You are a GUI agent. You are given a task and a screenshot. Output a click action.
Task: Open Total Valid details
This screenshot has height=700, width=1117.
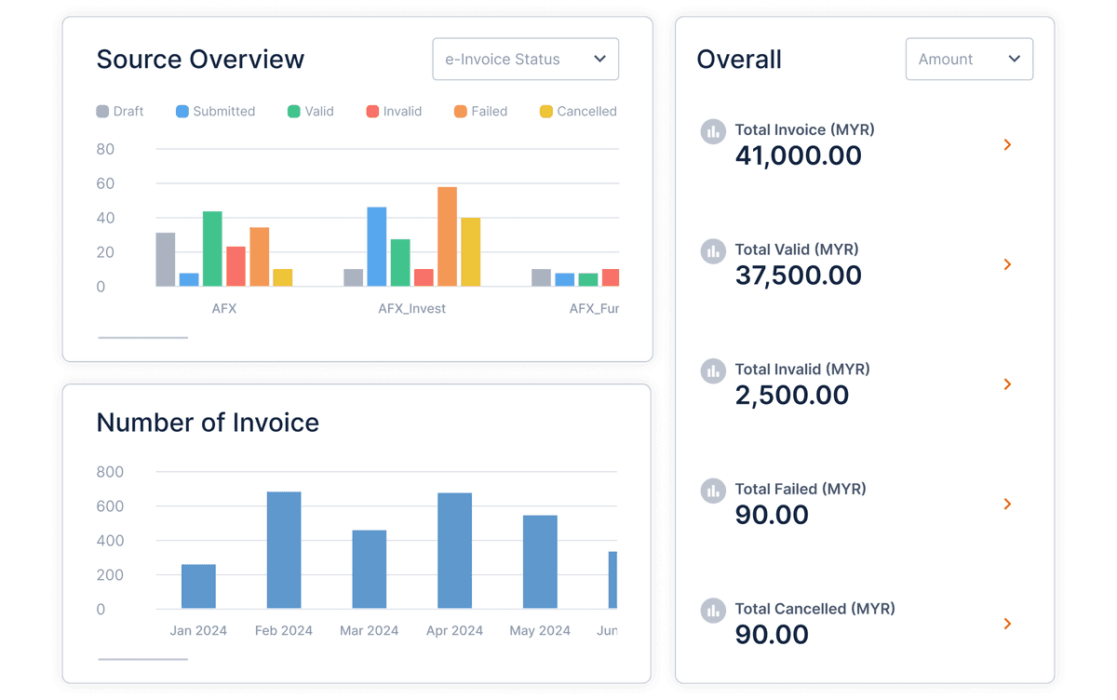pyautogui.click(x=1006, y=263)
